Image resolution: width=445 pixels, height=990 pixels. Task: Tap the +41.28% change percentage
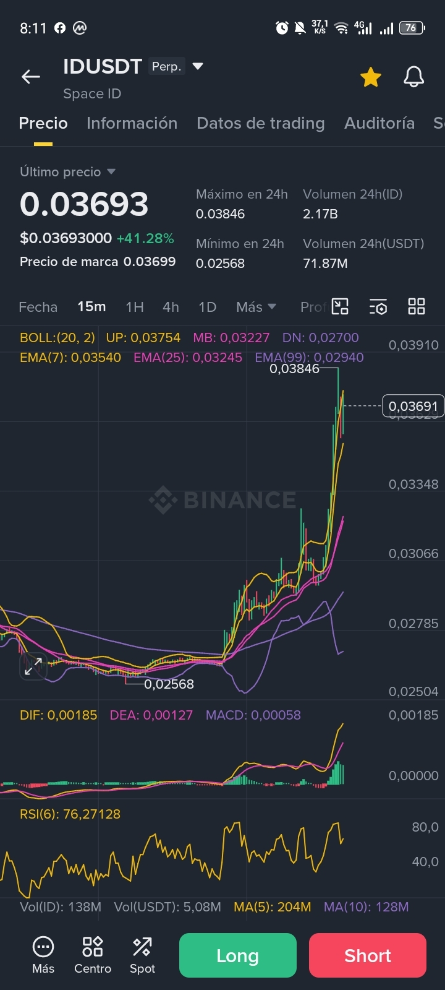click(145, 238)
